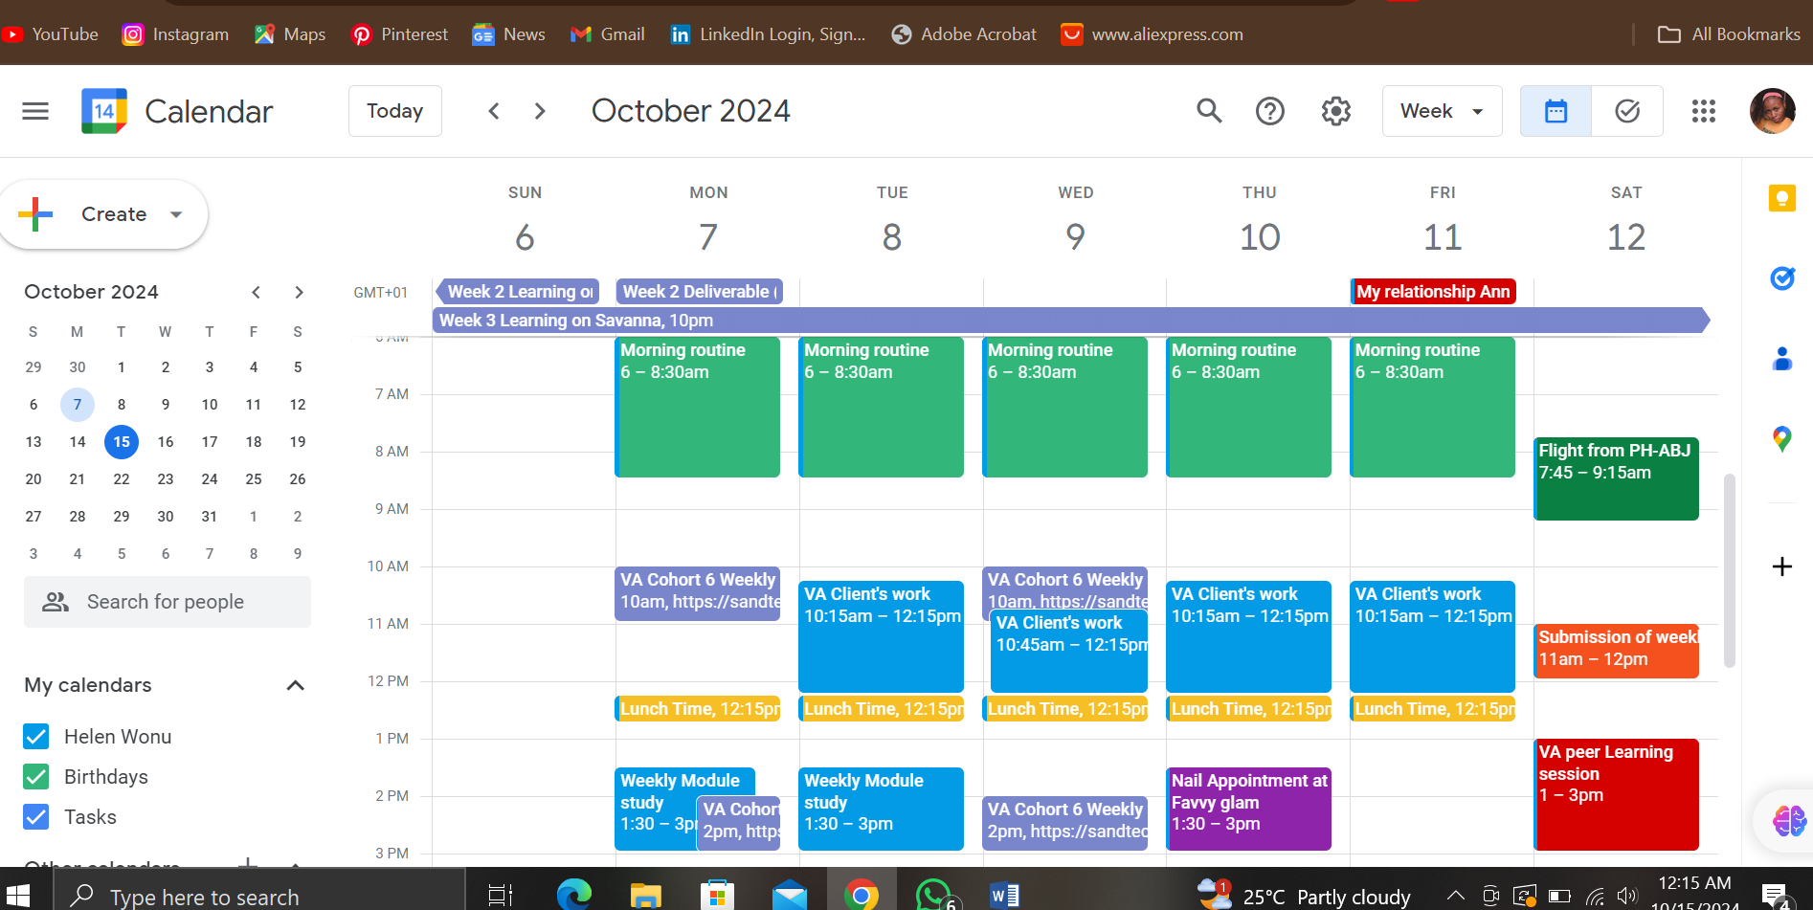Open the Google apps grid

click(1703, 111)
